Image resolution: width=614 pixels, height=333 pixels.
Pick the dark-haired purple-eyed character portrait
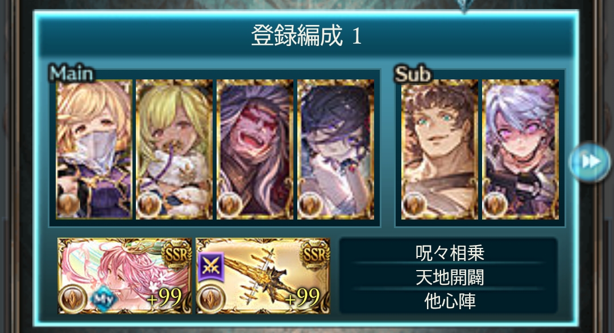click(x=335, y=149)
